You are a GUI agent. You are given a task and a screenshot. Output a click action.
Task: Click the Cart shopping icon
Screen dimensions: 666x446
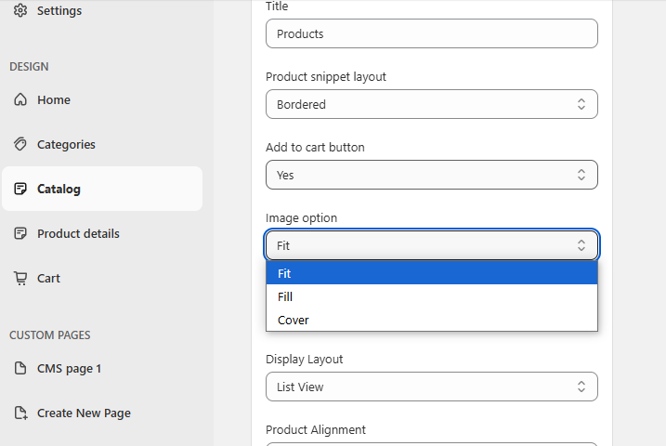coord(20,278)
